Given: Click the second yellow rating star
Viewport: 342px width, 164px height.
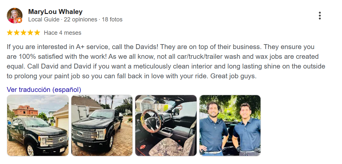Looking at the screenshot, I should coord(17,32).
